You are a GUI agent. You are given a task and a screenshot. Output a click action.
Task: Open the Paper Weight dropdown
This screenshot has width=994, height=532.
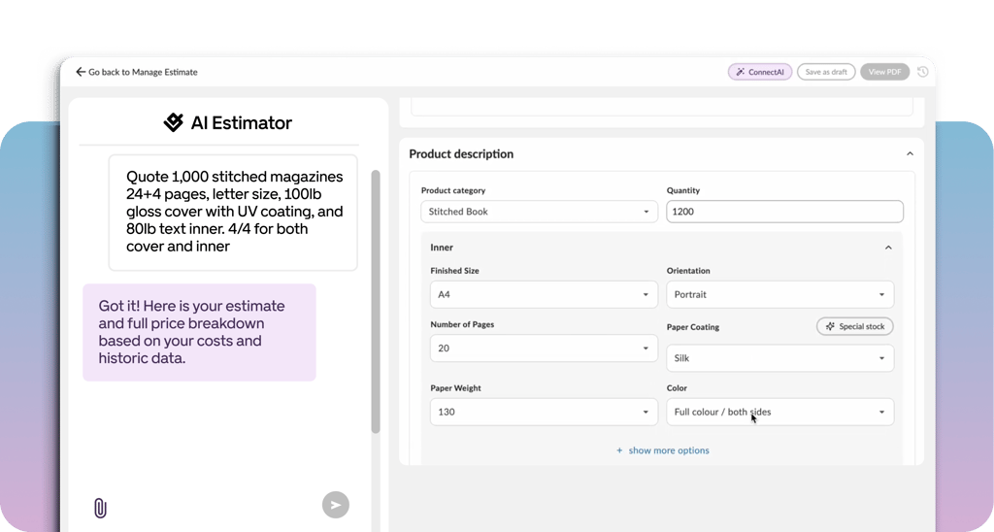pos(544,413)
